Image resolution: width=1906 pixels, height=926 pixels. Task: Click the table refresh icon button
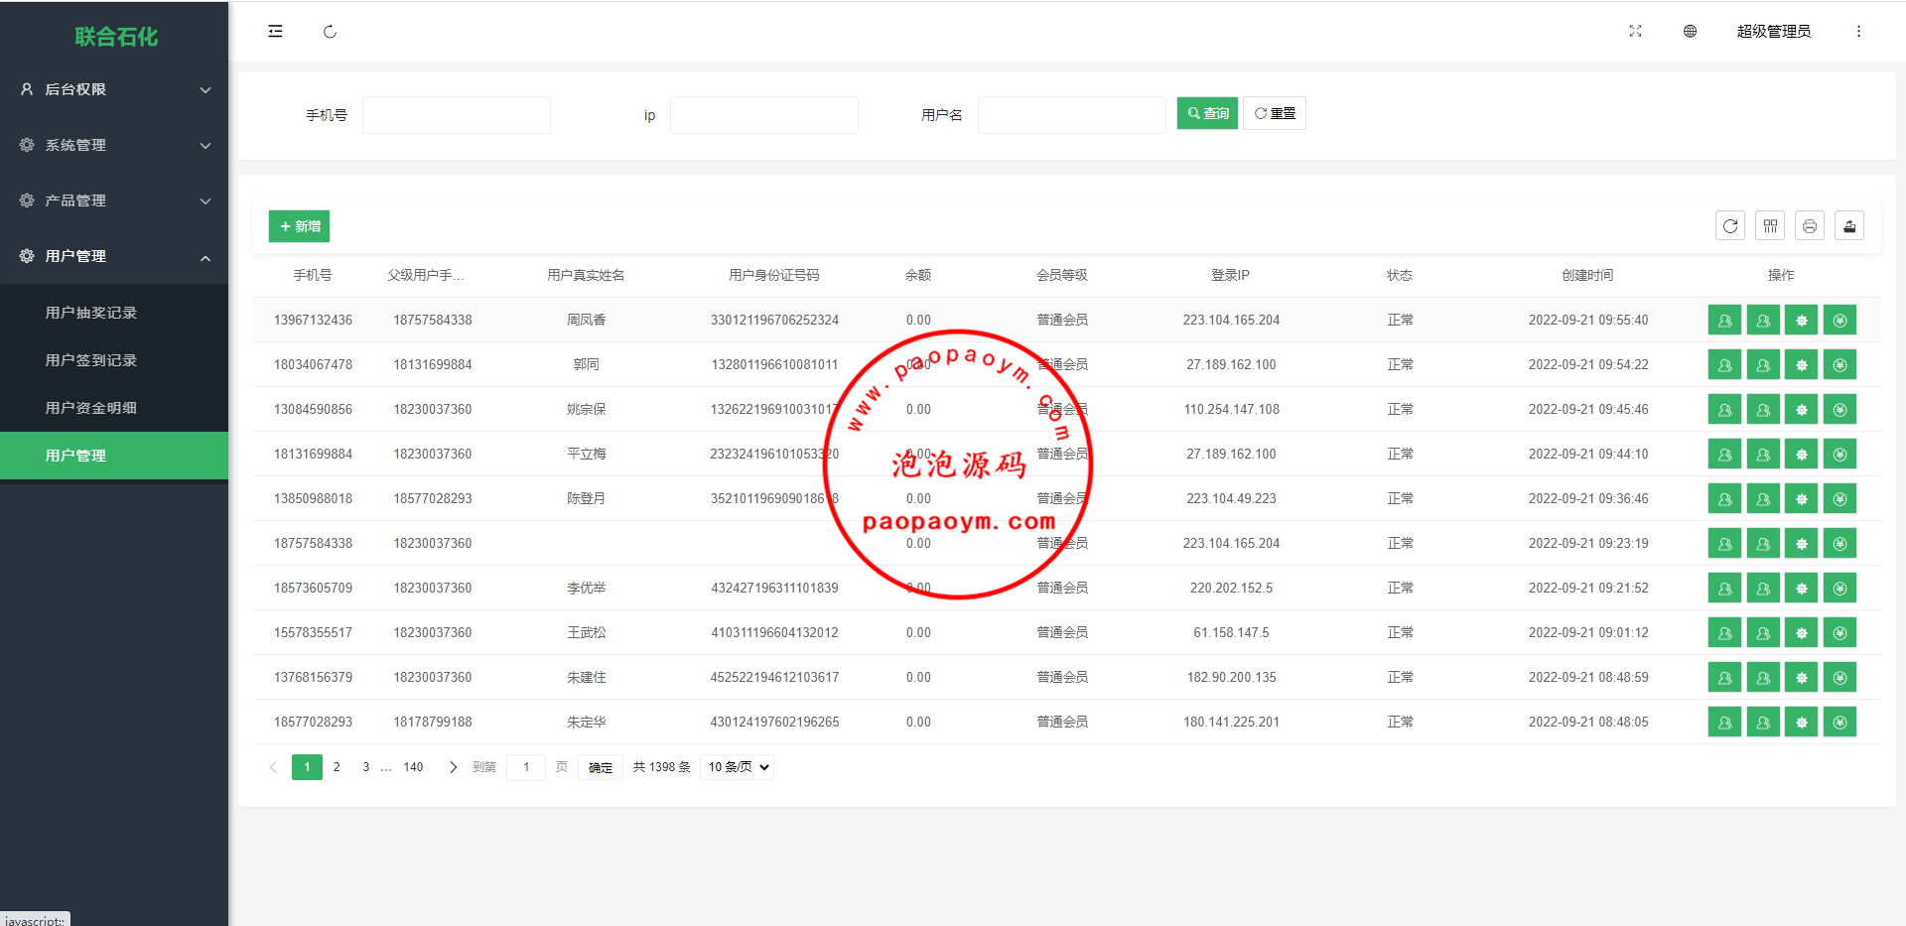point(1730,226)
